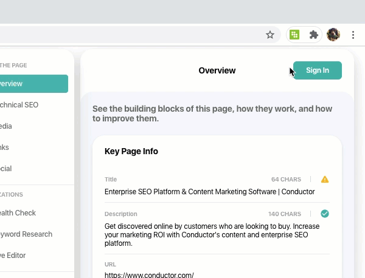
Task: Open the Extensions puzzle-piece menu
Action: point(313,35)
